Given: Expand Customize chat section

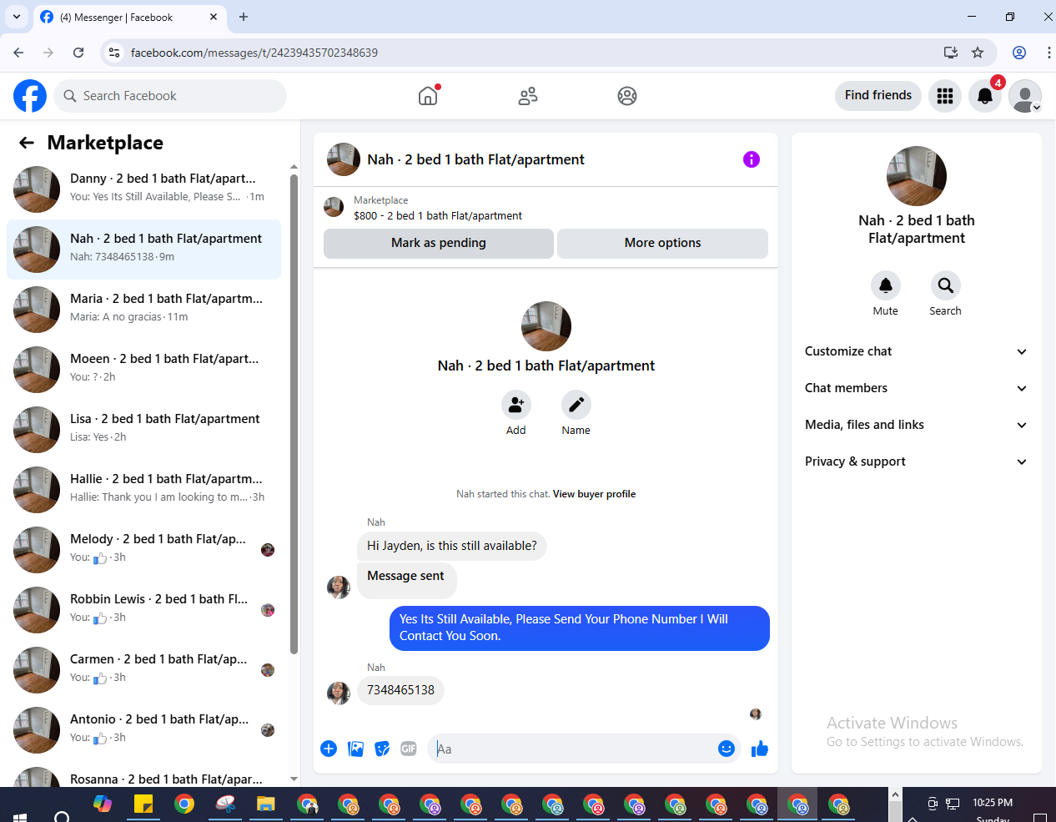Looking at the screenshot, I should (x=916, y=351).
